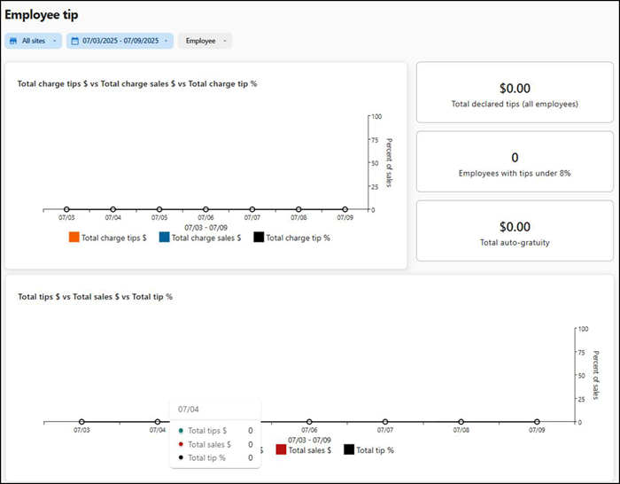
Task: Click the 07/03 - 07/09 axis label in upper chart
Action: (x=206, y=228)
